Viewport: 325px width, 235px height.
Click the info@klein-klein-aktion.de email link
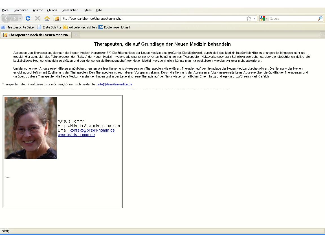coord(115,84)
